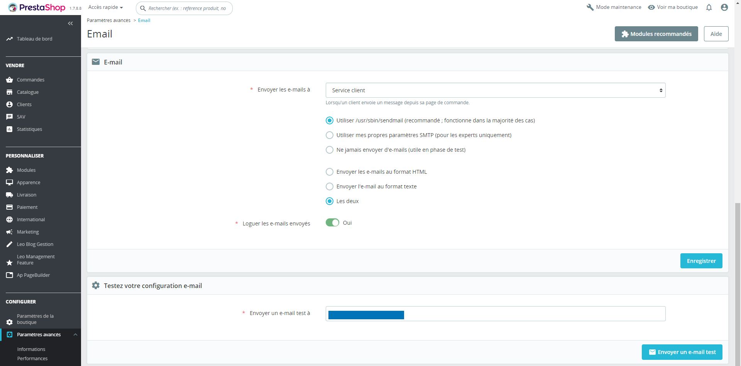Collapse the Paramètres avancés submenu
Image resolution: width=741 pixels, height=366 pixels.
click(75, 334)
